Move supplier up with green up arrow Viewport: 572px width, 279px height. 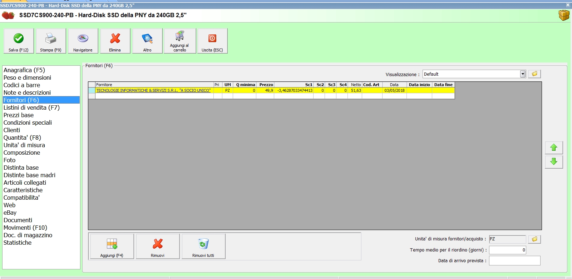coord(554,148)
